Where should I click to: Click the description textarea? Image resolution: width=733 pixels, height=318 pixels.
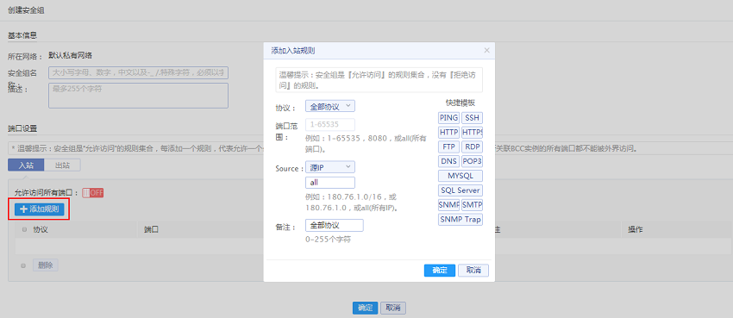[x=138, y=96]
